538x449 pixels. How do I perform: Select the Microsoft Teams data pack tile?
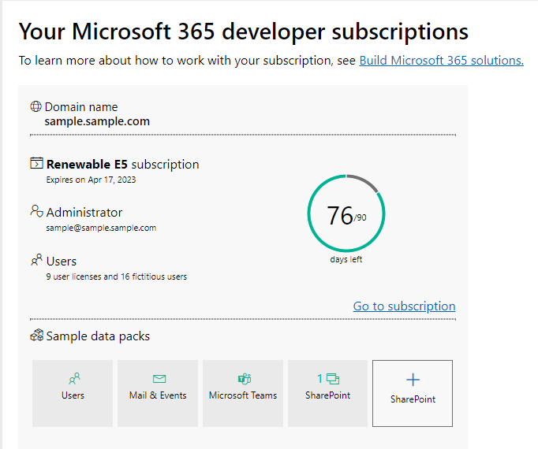[243, 393]
